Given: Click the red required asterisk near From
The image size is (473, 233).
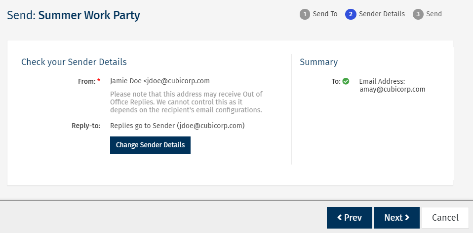Looking at the screenshot, I should (x=99, y=81).
